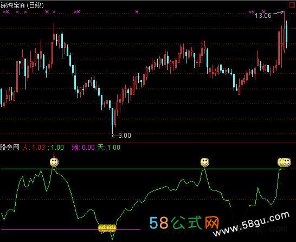Screen dimensions: 296x242
Task: Click the yellow smiley cluster on the purple line
Action: 107,228
